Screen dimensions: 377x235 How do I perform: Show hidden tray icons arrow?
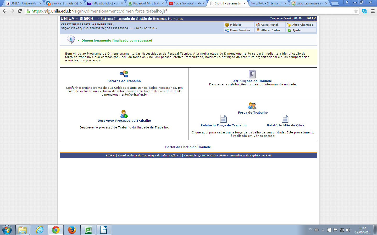pos(323,230)
